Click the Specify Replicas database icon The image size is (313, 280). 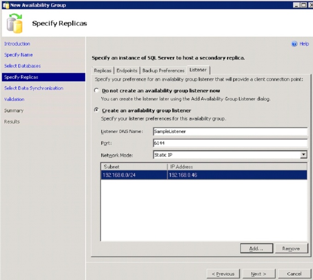click(x=15, y=23)
